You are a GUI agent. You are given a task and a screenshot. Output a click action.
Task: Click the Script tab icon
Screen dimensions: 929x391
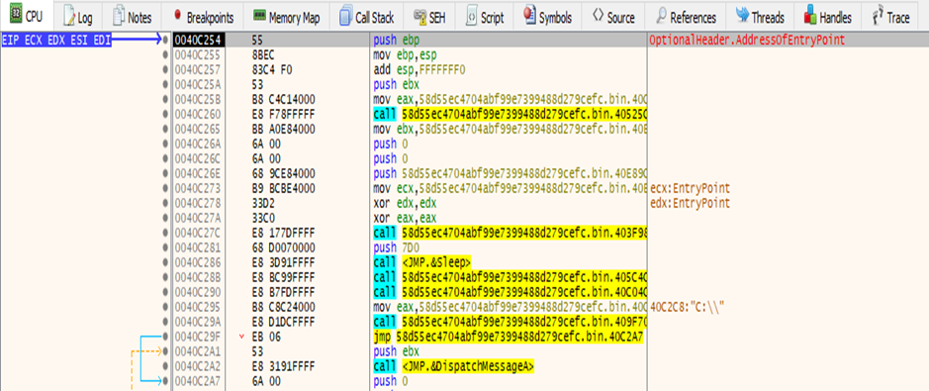472,17
